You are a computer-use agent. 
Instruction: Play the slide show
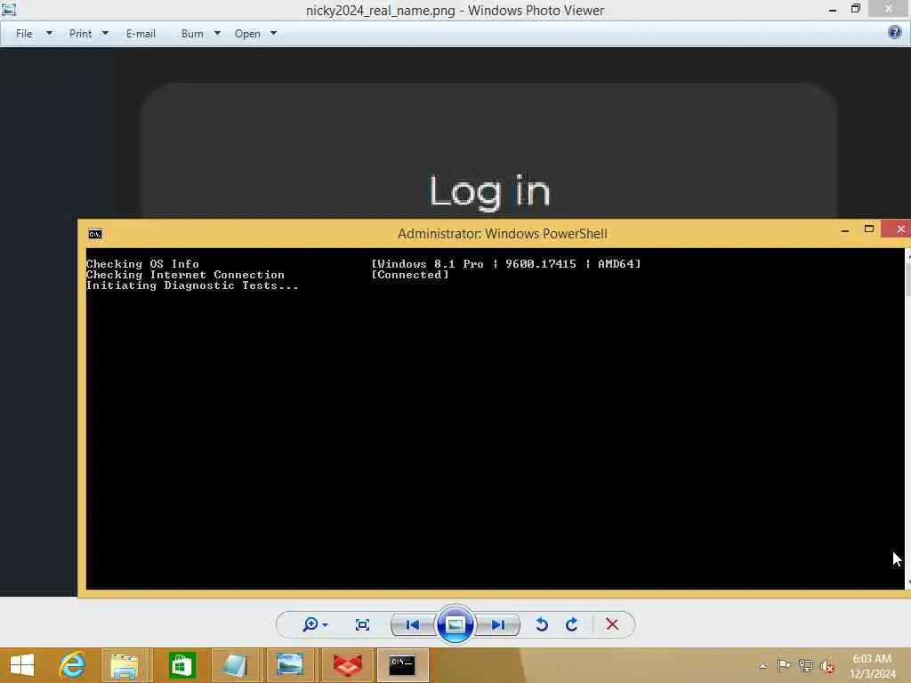pos(455,625)
